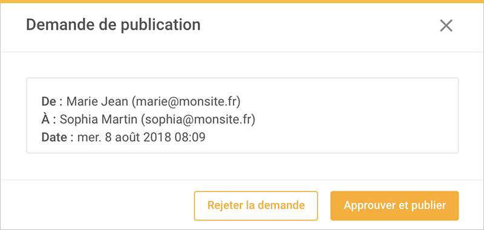
Task: Click the orange bar atop the dialog
Action: pos(242,2)
